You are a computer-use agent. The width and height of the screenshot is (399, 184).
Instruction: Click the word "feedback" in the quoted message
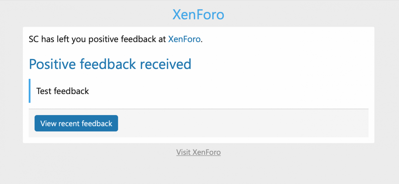pos(71,91)
